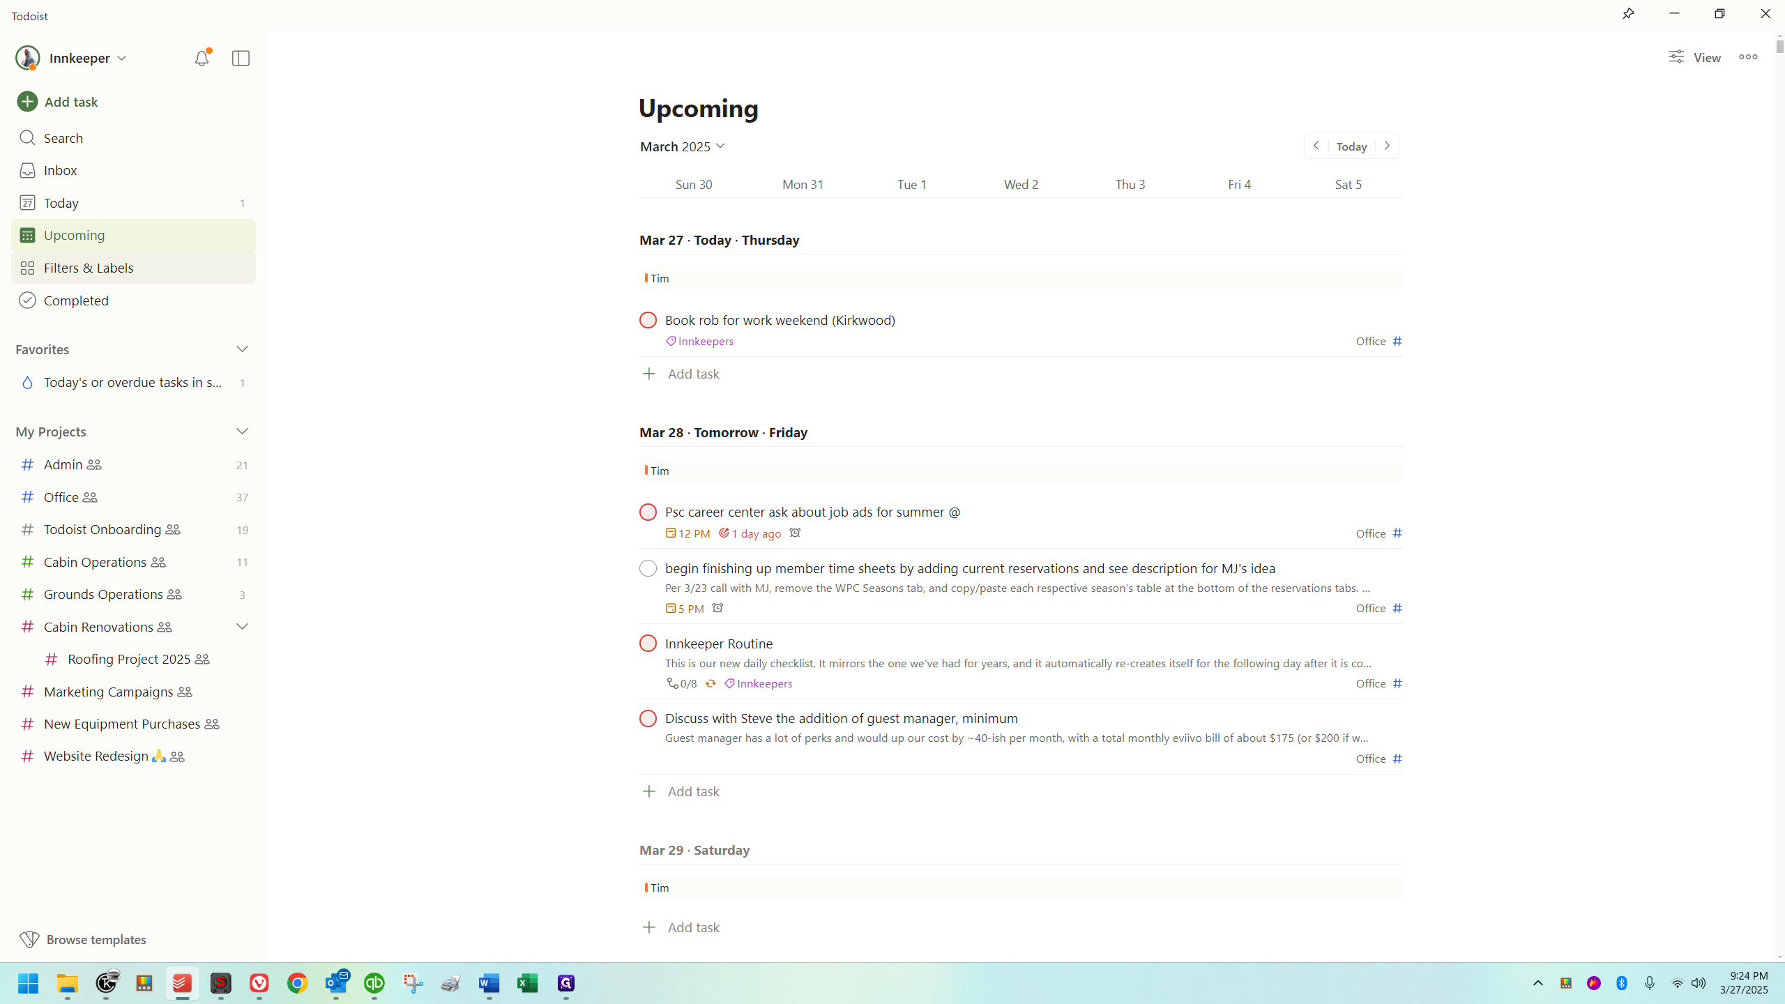Toggle the sidebar panel icon
This screenshot has height=1004, width=1785.
tap(241, 58)
